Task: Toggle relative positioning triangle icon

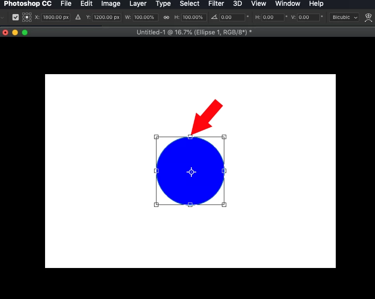Action: point(78,17)
